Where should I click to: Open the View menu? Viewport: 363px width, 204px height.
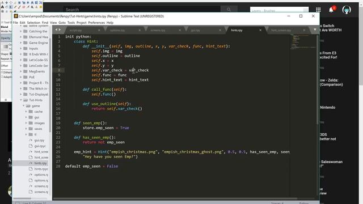click(x=53, y=23)
